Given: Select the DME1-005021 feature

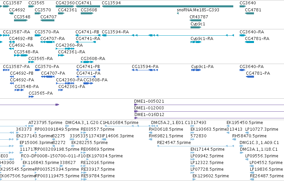Looking at the screenshot, I should (x=209, y=105).
